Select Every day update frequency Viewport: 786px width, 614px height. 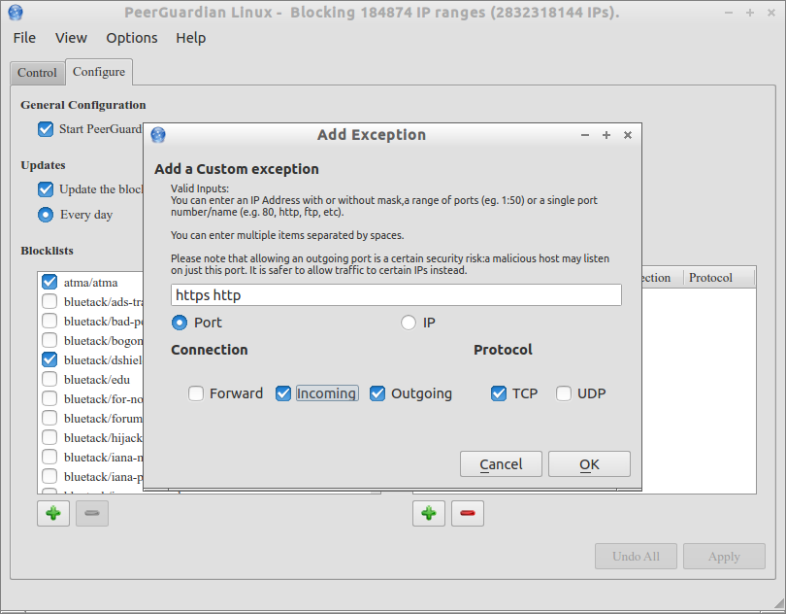(x=46, y=215)
